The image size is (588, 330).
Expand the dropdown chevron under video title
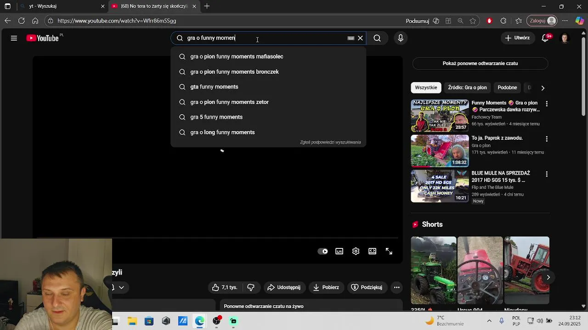[x=121, y=287]
